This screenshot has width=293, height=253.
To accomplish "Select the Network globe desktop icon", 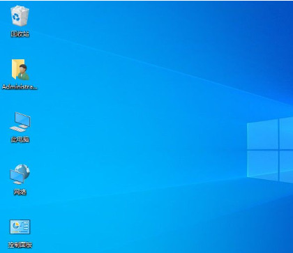I will click(20, 174).
